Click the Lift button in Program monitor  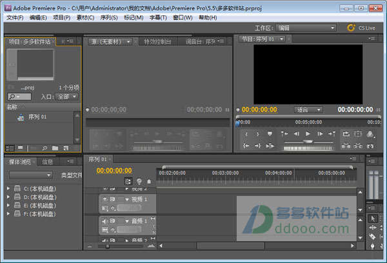click(x=346, y=146)
